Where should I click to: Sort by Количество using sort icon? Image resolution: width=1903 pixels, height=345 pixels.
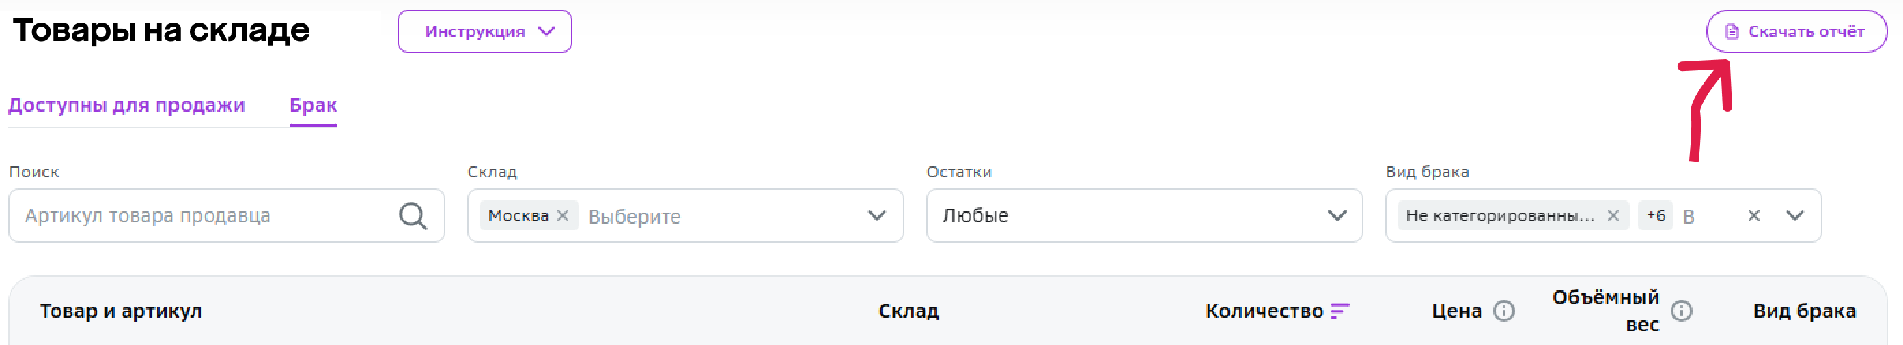pyautogui.click(x=1339, y=311)
